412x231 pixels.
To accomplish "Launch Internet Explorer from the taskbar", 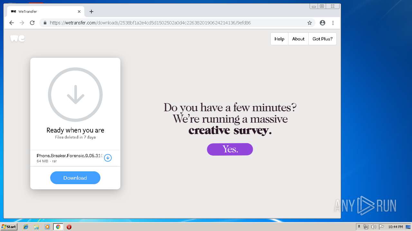I will point(26,227).
